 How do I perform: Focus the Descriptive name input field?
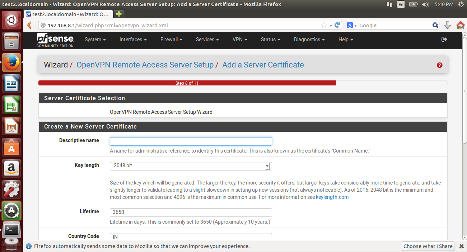191,141
